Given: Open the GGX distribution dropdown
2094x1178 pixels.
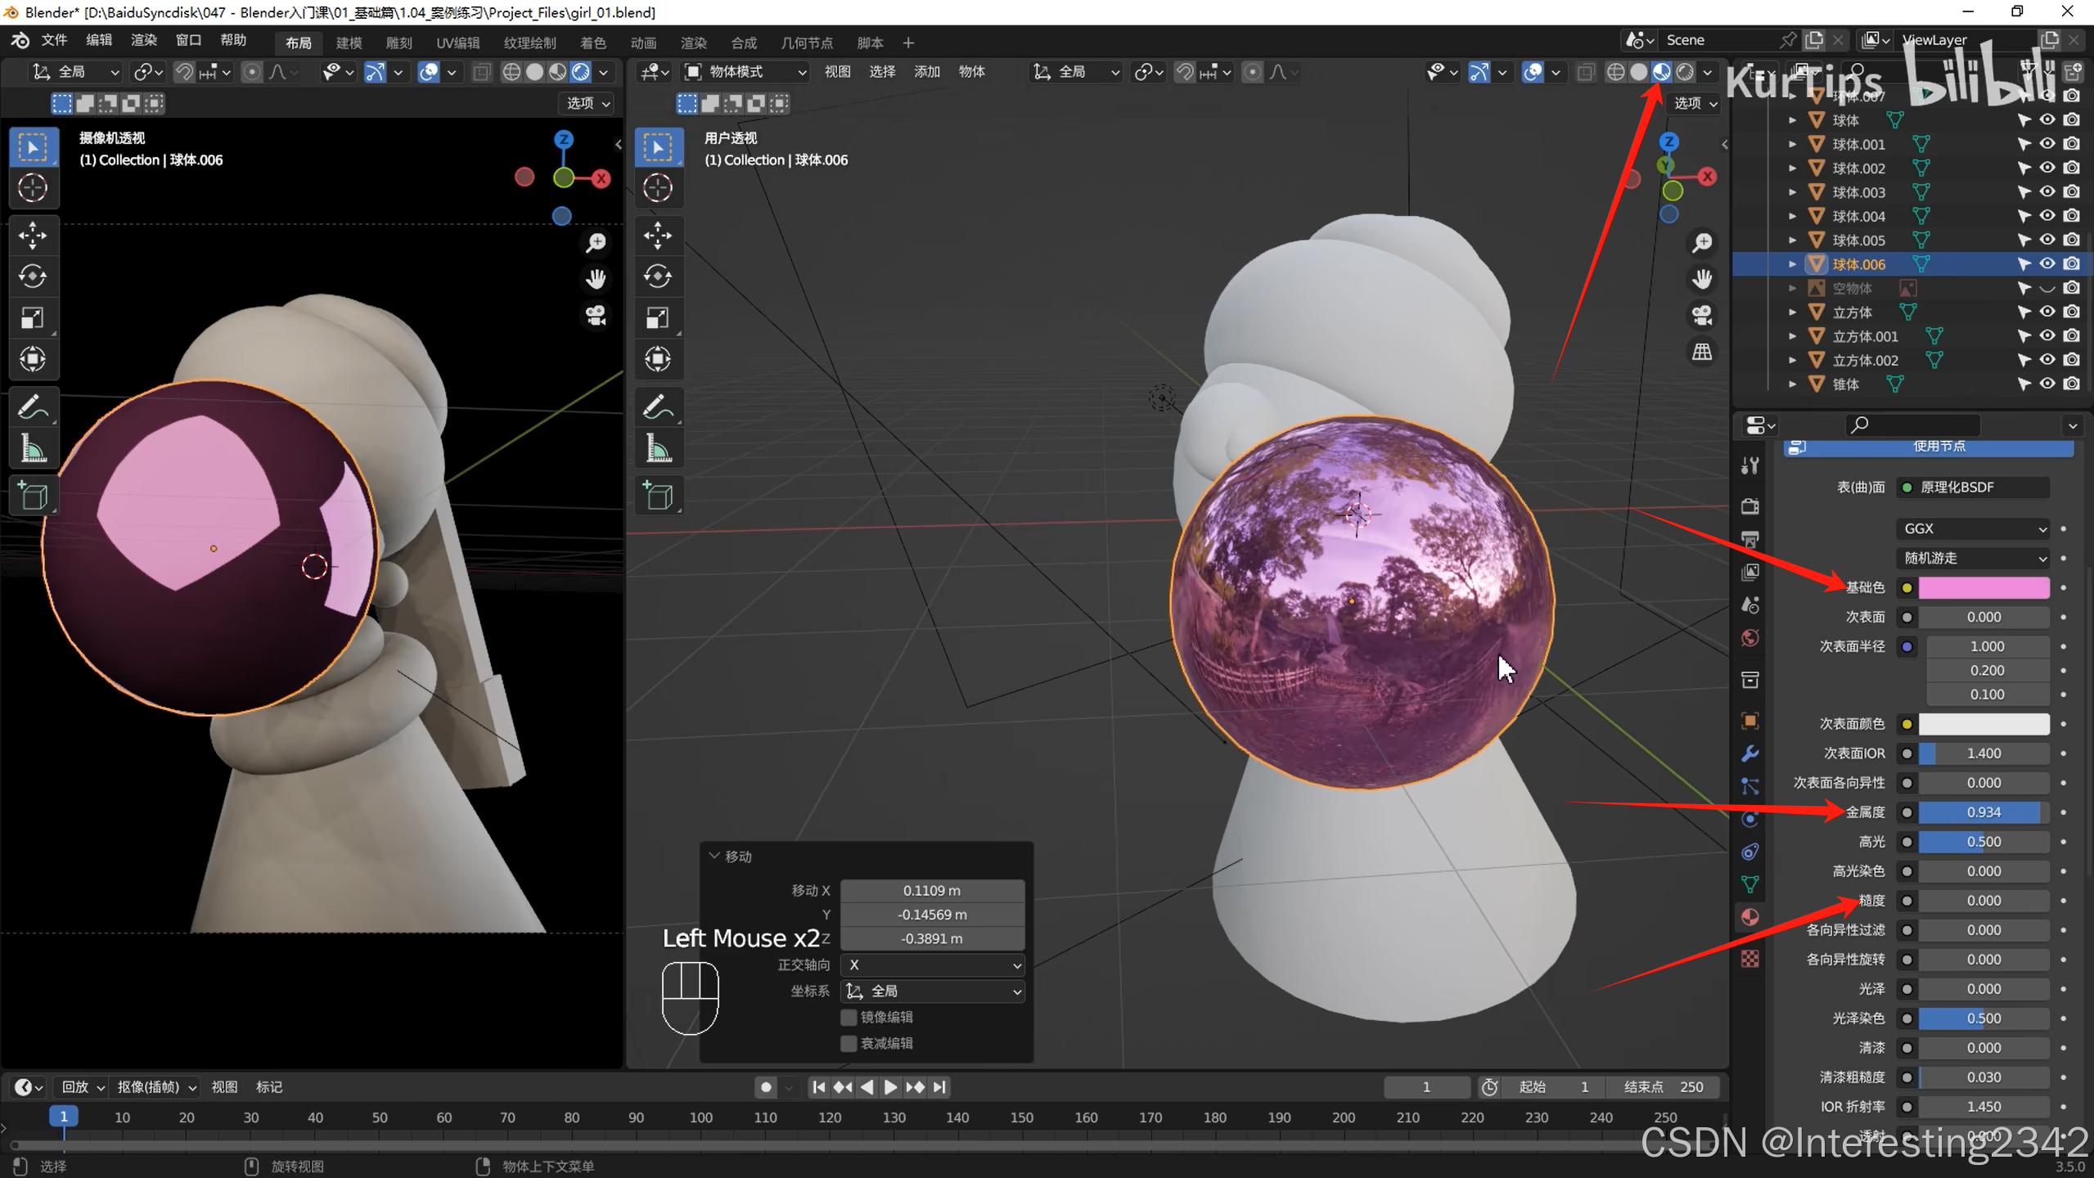Looking at the screenshot, I should point(1973,528).
